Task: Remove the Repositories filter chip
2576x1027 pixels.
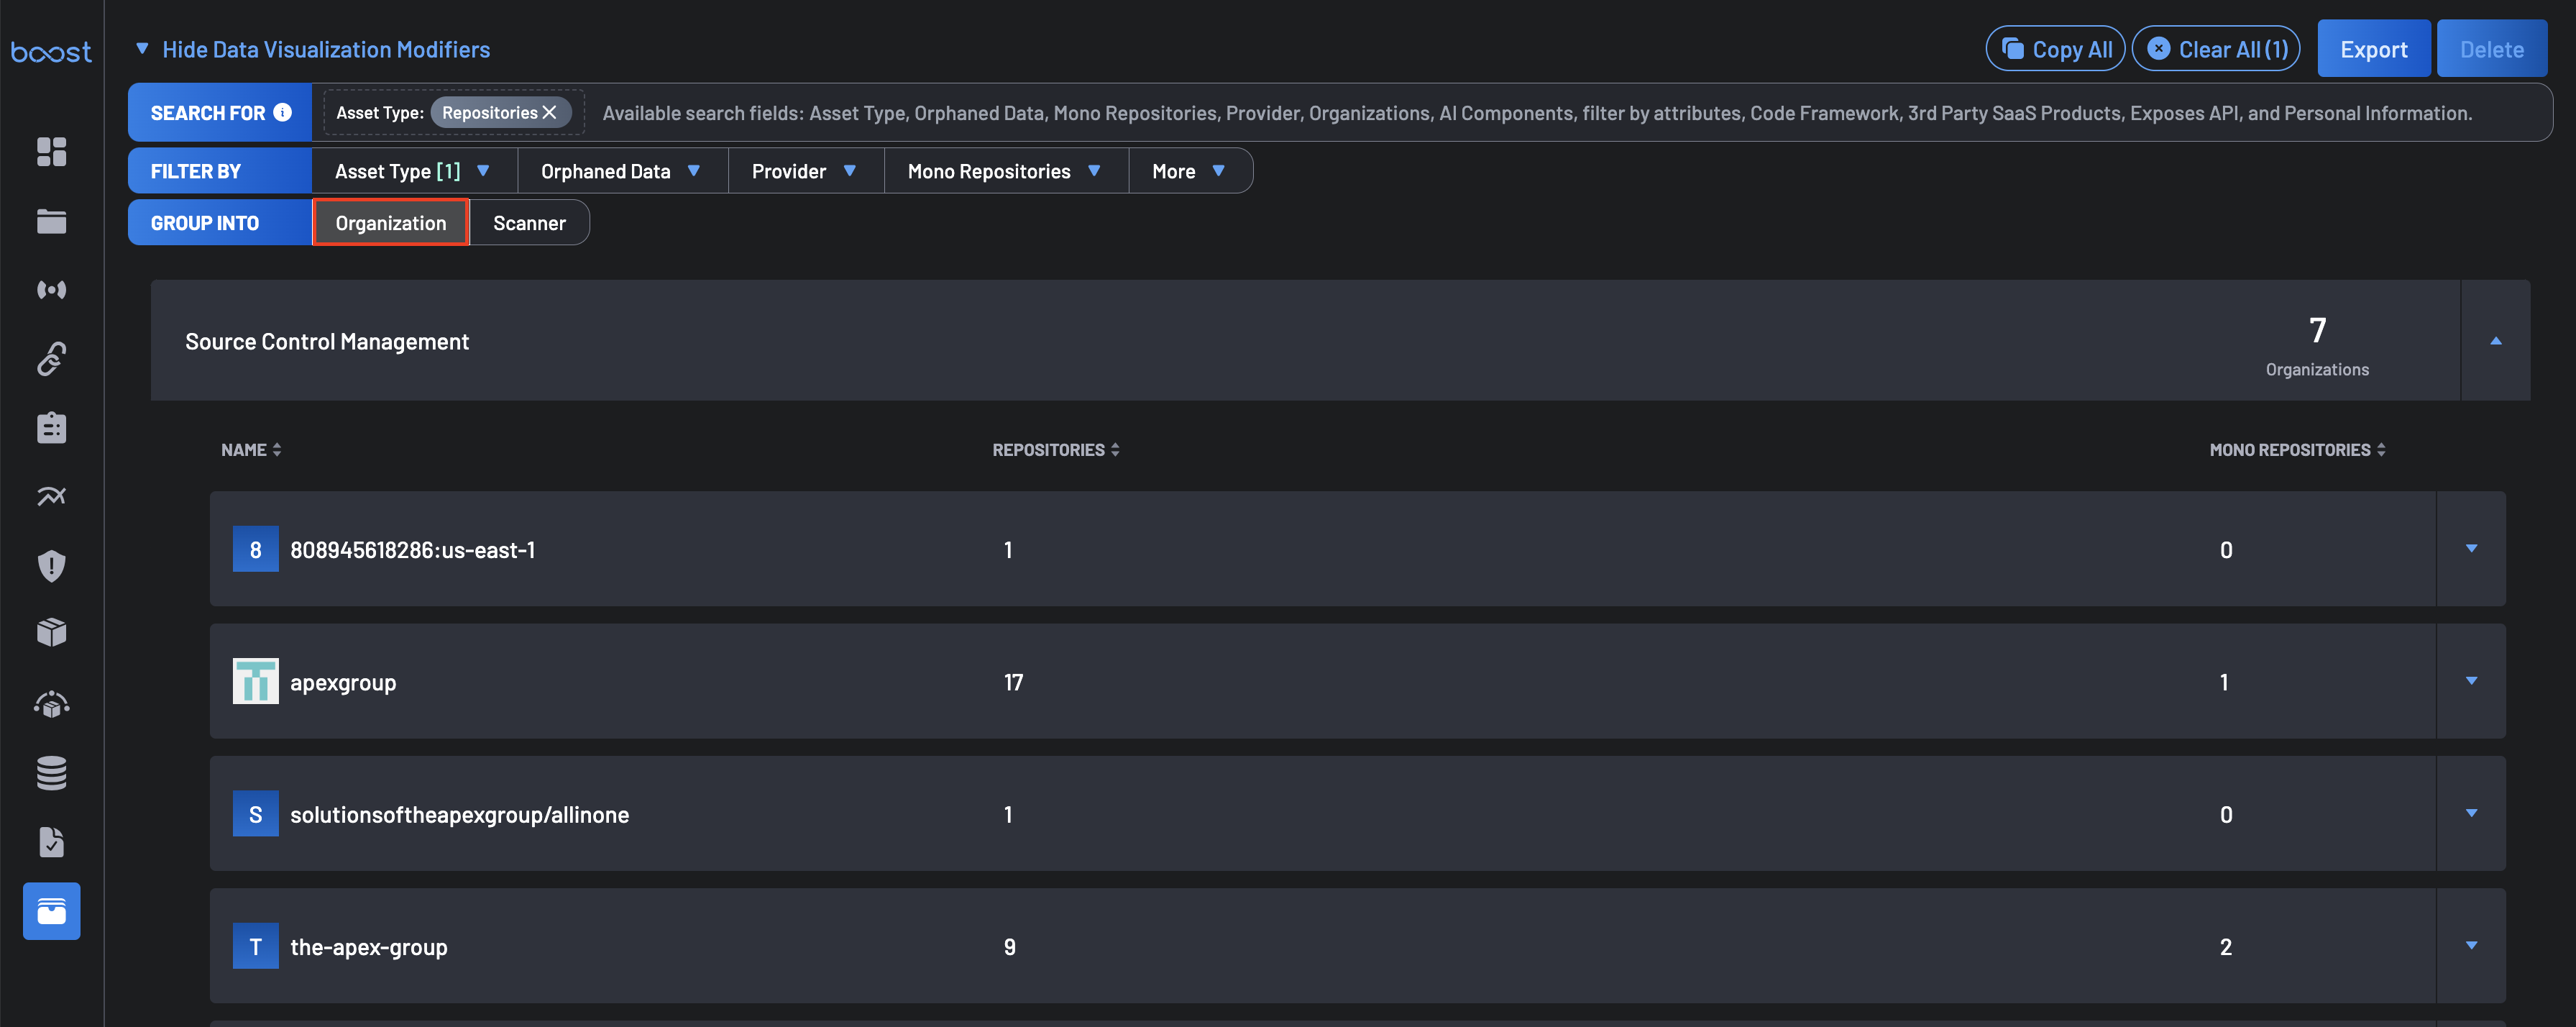Action: (x=549, y=113)
